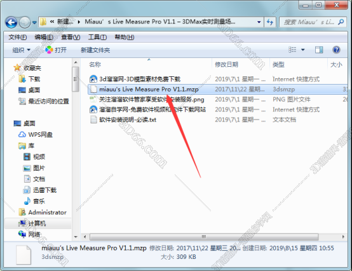Open the 文档 library
352x271 pixels.
[39, 179]
